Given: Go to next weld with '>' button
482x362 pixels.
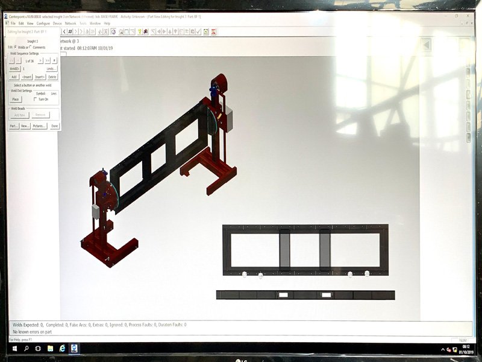Looking at the screenshot, I should tap(40, 61).
